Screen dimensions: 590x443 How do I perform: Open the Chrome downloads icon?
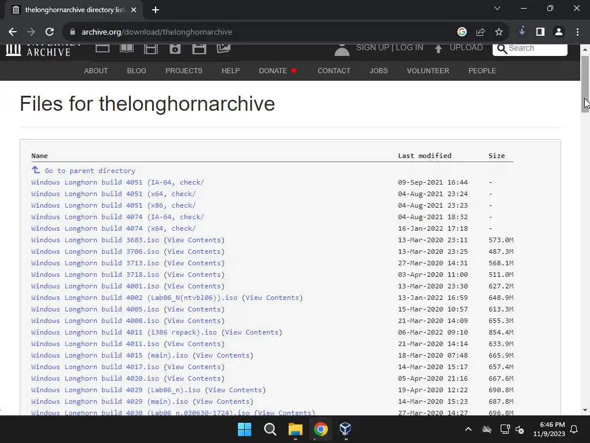[x=522, y=32]
